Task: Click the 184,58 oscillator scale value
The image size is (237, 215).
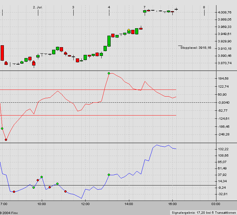Action: click(223, 79)
